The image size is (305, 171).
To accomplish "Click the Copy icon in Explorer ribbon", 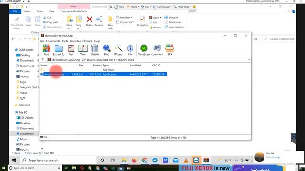I will coord(29,21).
